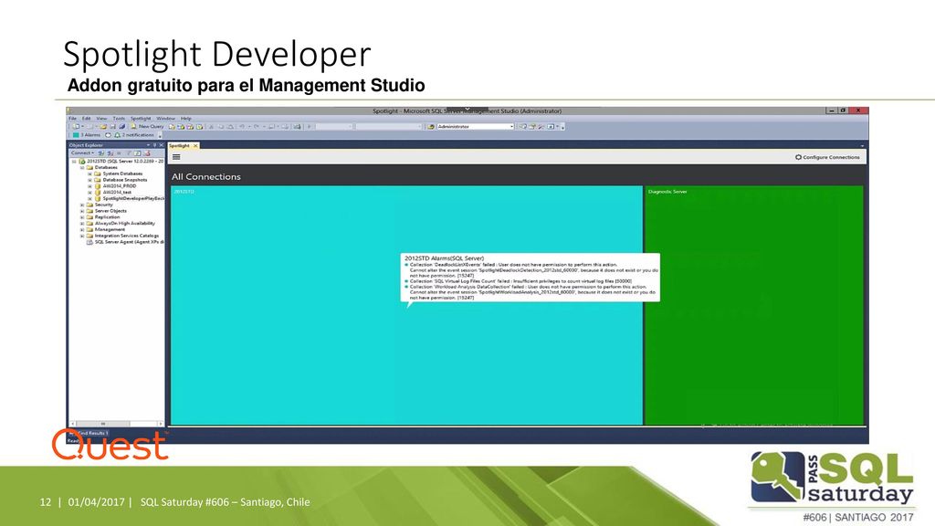Open the View menu
The height and width of the screenshot is (526, 935).
[x=102, y=119]
